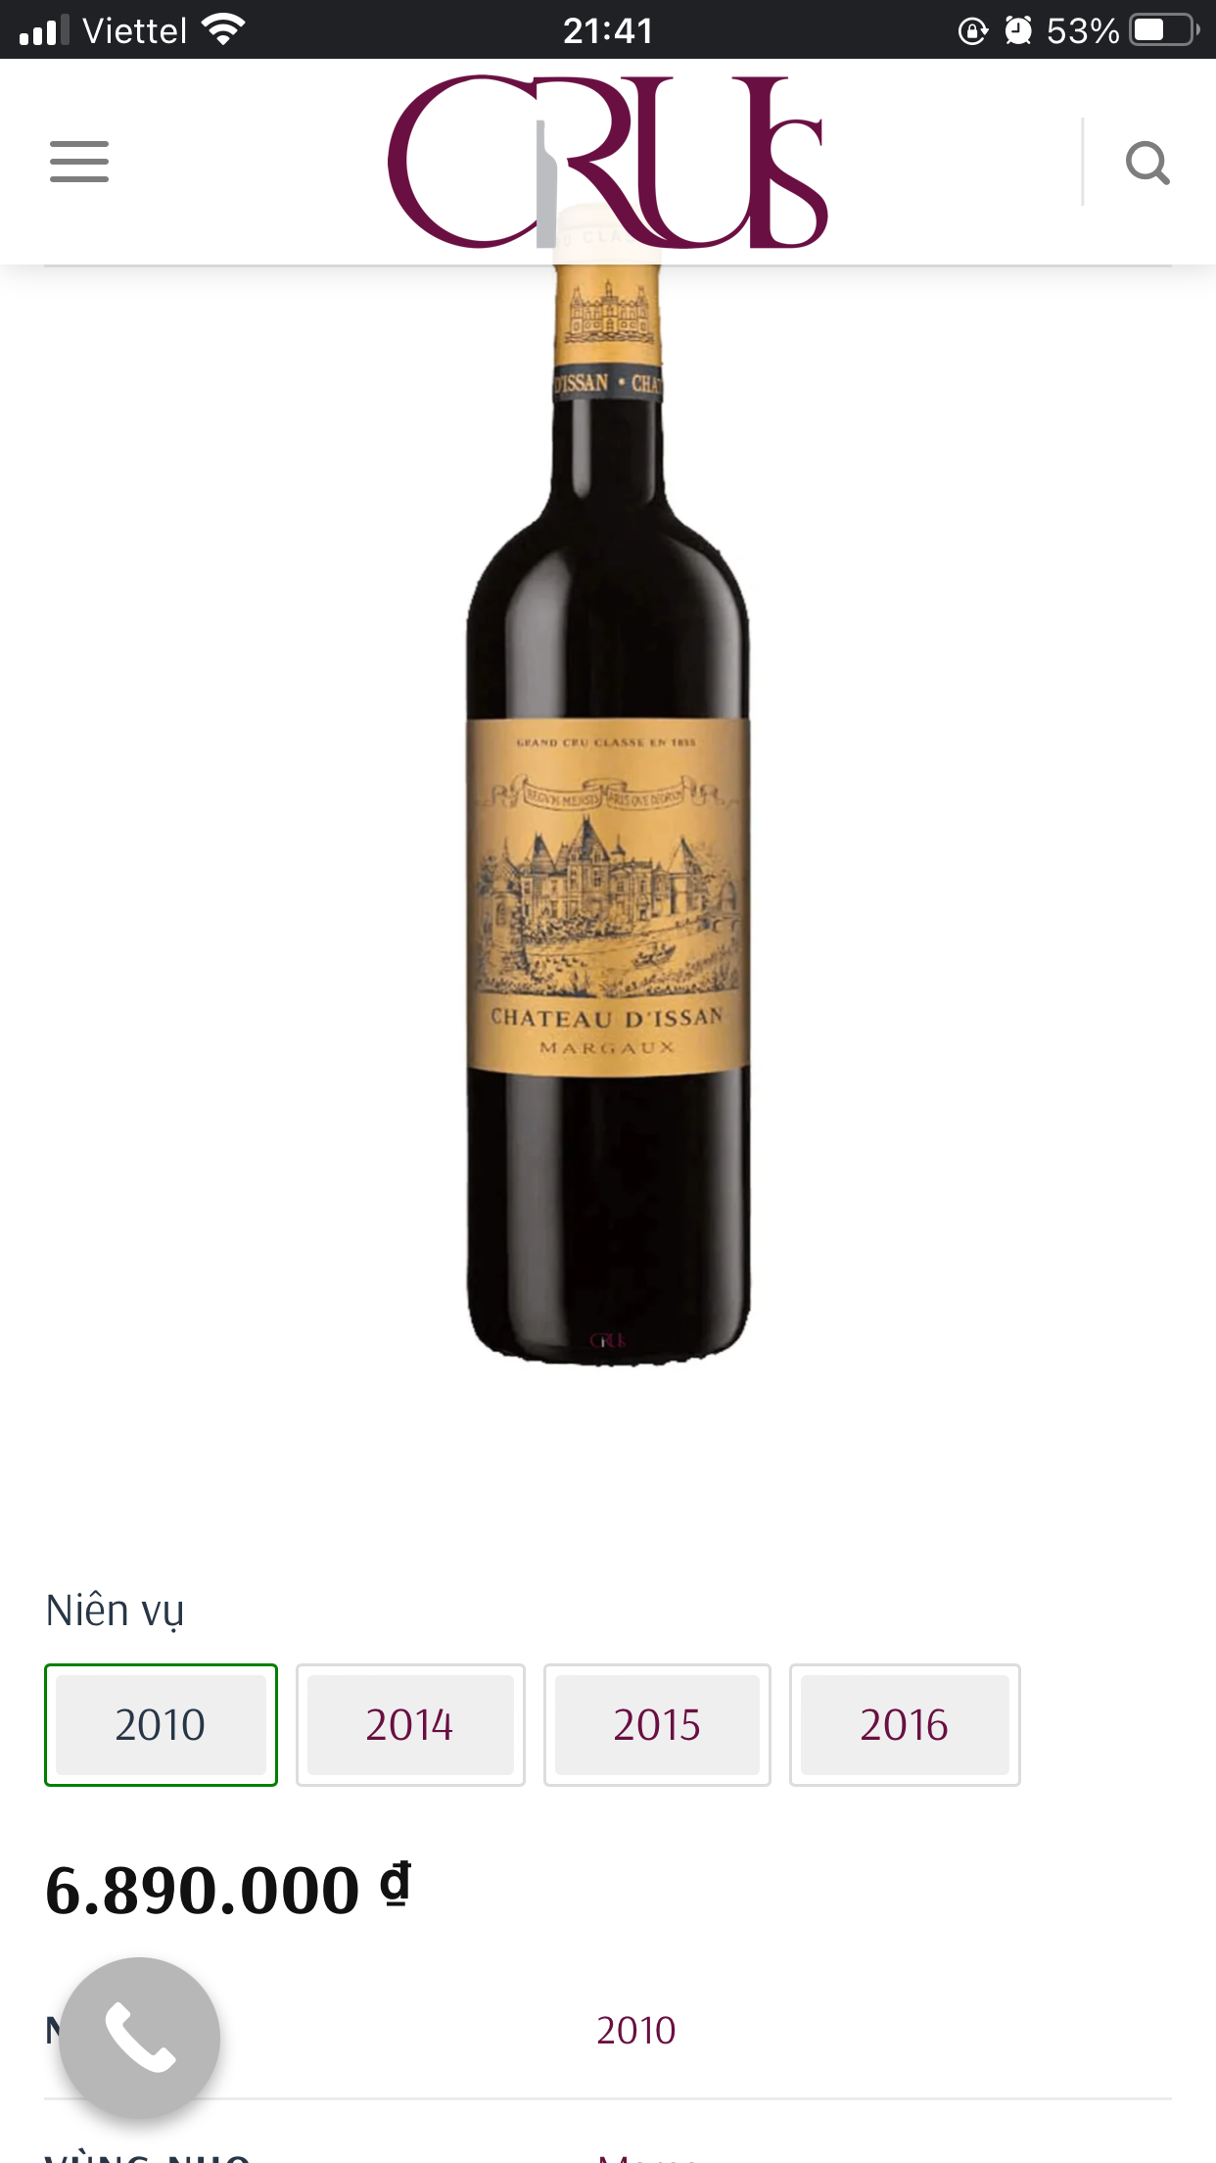The image size is (1216, 2163).
Task: Tap the search magnifier icon
Action: (1147, 163)
